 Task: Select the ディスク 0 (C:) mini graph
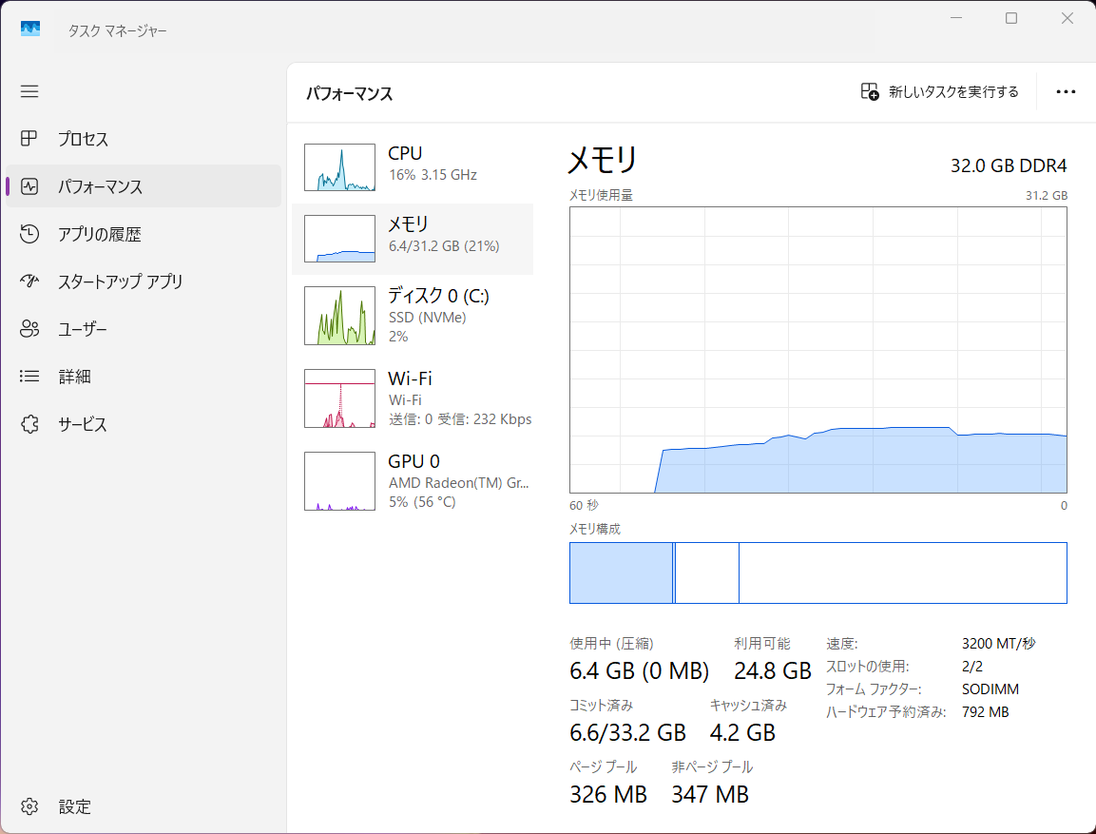pyautogui.click(x=339, y=316)
